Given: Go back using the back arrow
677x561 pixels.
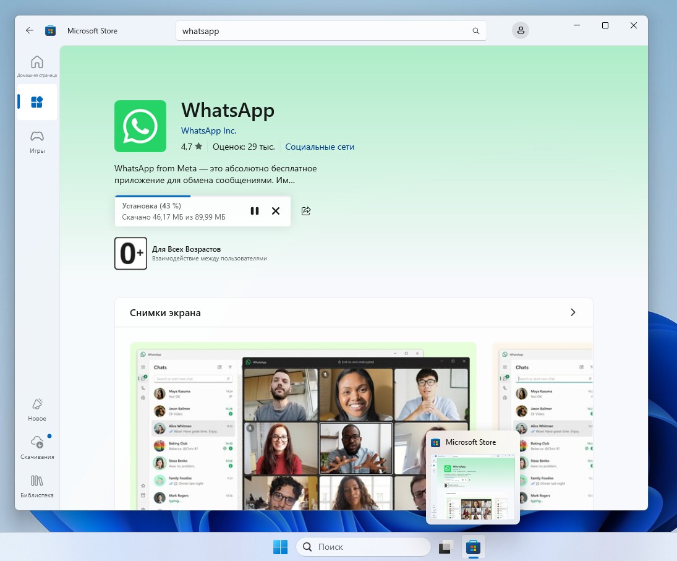Looking at the screenshot, I should pyautogui.click(x=29, y=31).
